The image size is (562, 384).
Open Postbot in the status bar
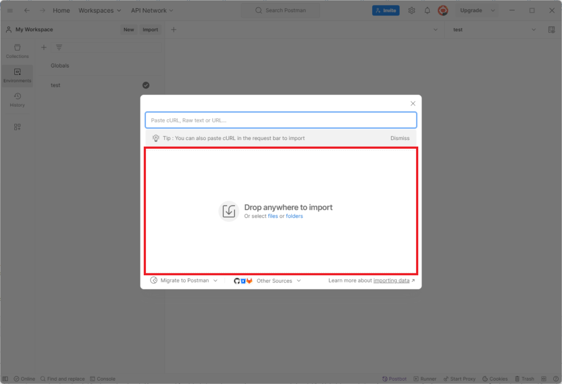(x=394, y=379)
